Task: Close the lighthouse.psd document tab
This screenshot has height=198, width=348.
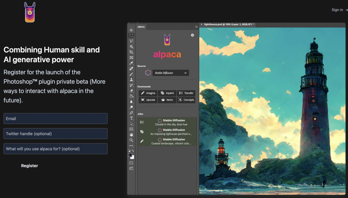Action: pos(202,25)
